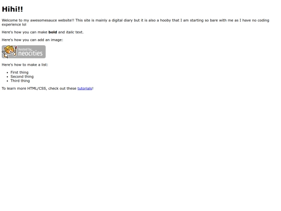The height and width of the screenshot is (211, 281).
Task: Click the 'hosted by' text in the badge
Action: pos(25,49)
